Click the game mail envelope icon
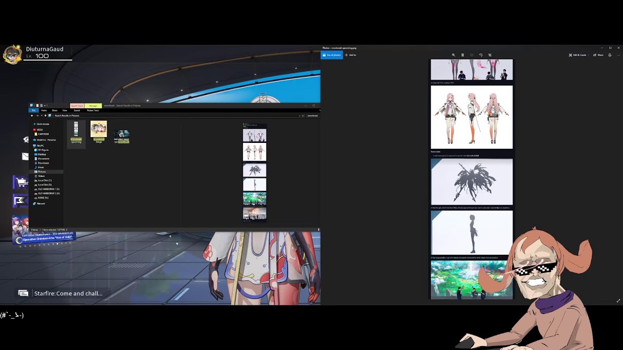The width and height of the screenshot is (623, 350). pyautogui.click(x=25, y=156)
